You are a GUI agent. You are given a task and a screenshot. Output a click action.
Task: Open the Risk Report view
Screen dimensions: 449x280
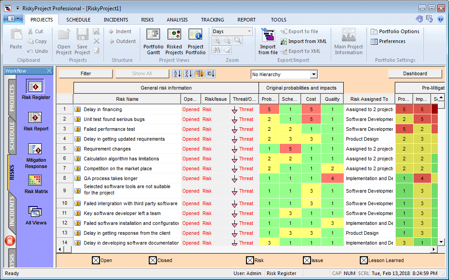coord(35,121)
